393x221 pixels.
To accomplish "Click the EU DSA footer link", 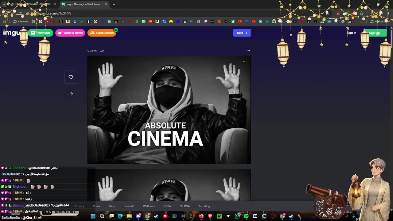I will coord(185,206).
